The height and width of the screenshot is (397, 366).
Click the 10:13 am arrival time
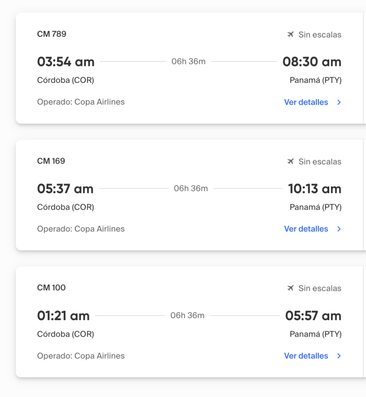(314, 189)
